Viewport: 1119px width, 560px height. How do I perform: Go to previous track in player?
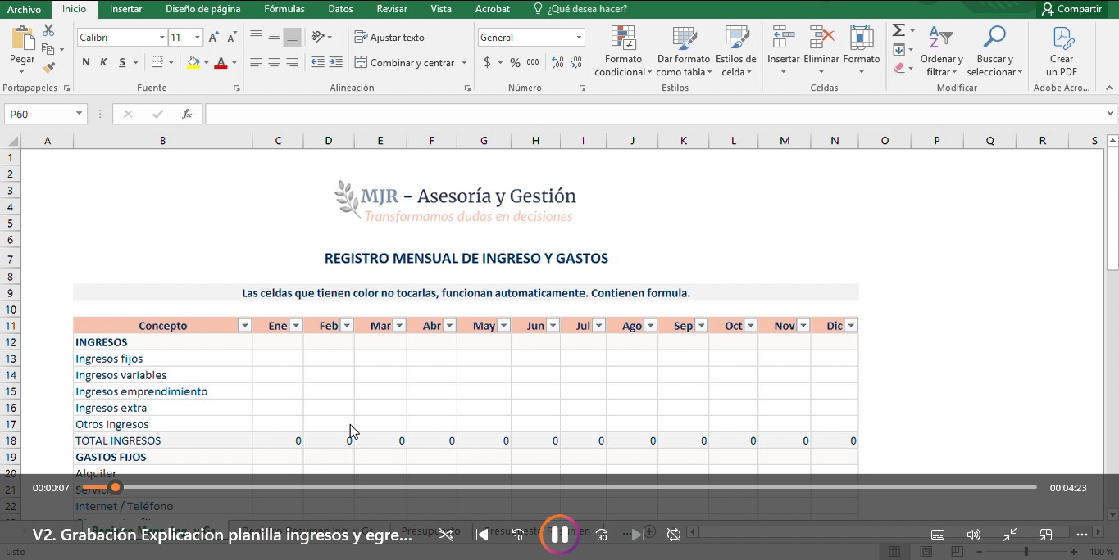(x=483, y=535)
